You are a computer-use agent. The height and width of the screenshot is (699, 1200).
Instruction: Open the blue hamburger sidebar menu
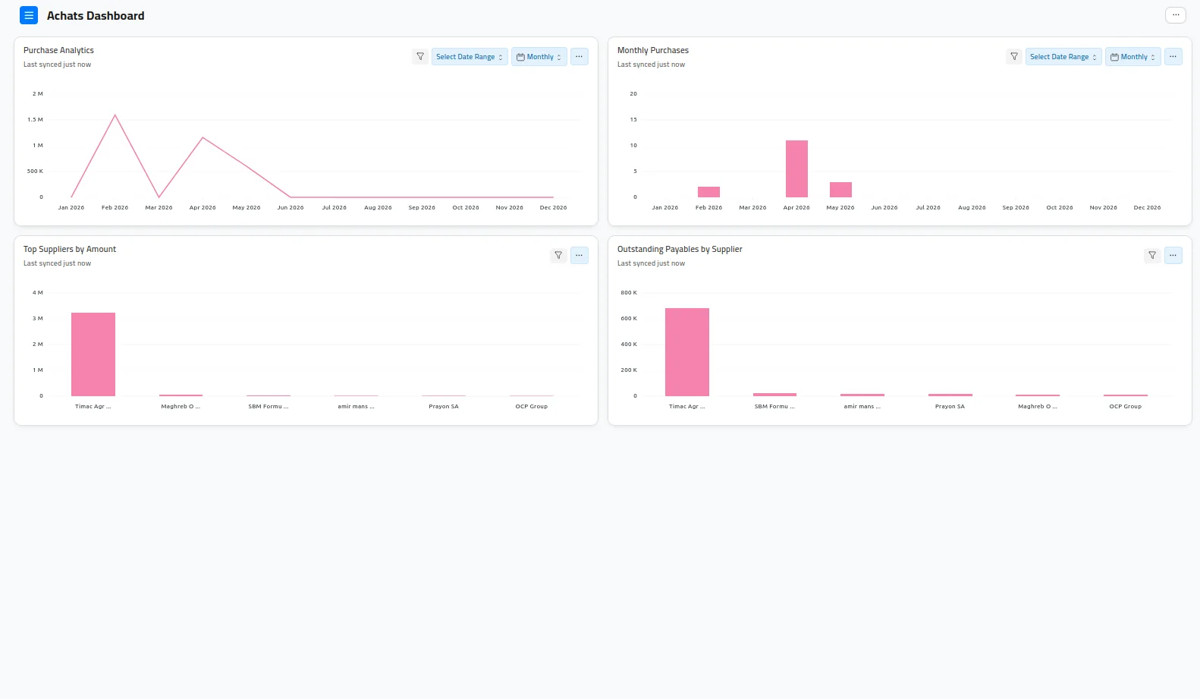(29, 15)
